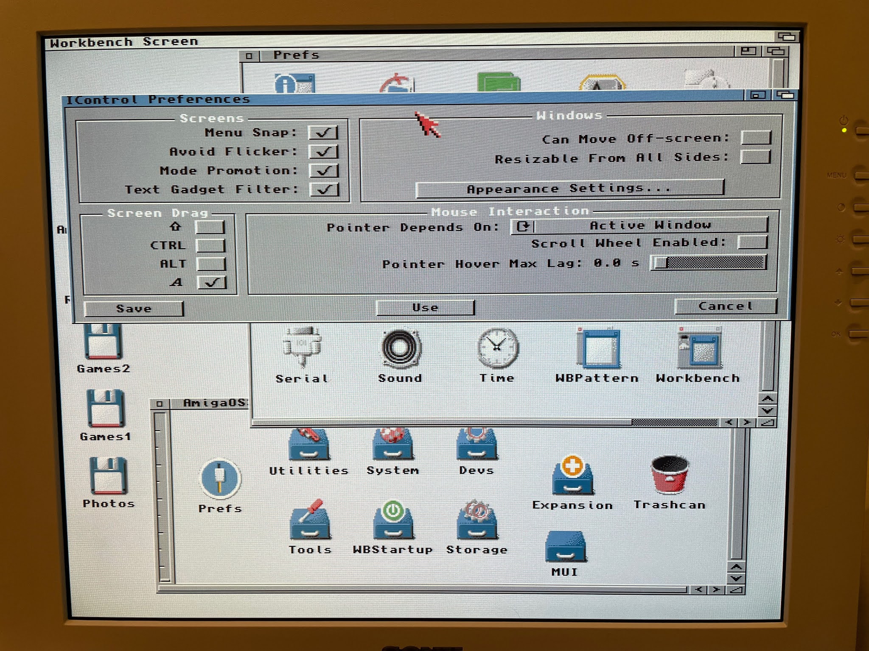Click the Use button
Image resolution: width=869 pixels, height=651 pixels.
pyautogui.click(x=425, y=308)
